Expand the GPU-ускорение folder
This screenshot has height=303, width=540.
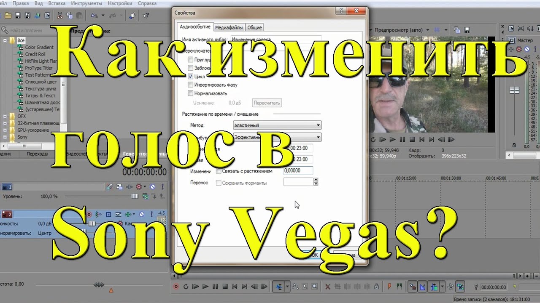tap(5, 130)
